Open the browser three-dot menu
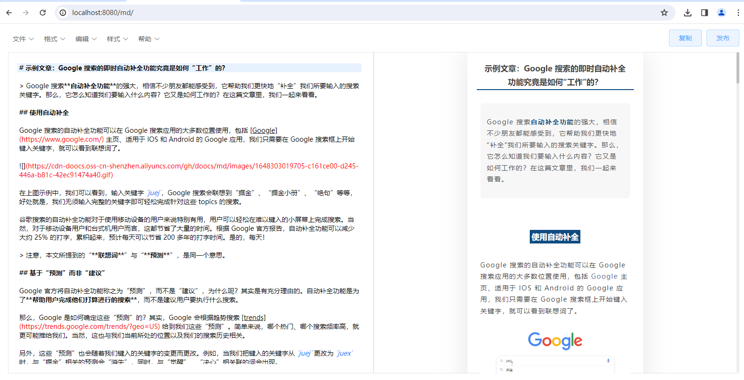This screenshot has width=744, height=380. coord(738,13)
